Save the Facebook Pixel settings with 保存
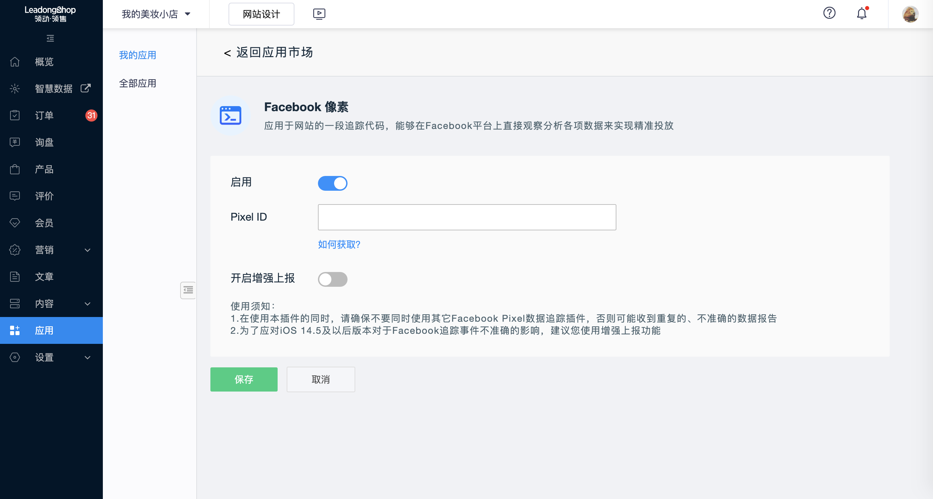 244,379
